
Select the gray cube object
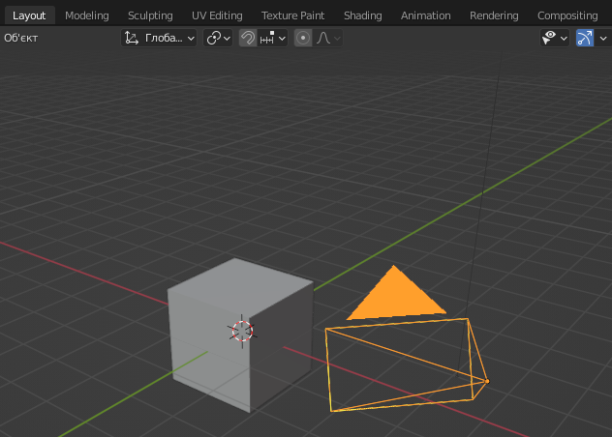(240, 335)
